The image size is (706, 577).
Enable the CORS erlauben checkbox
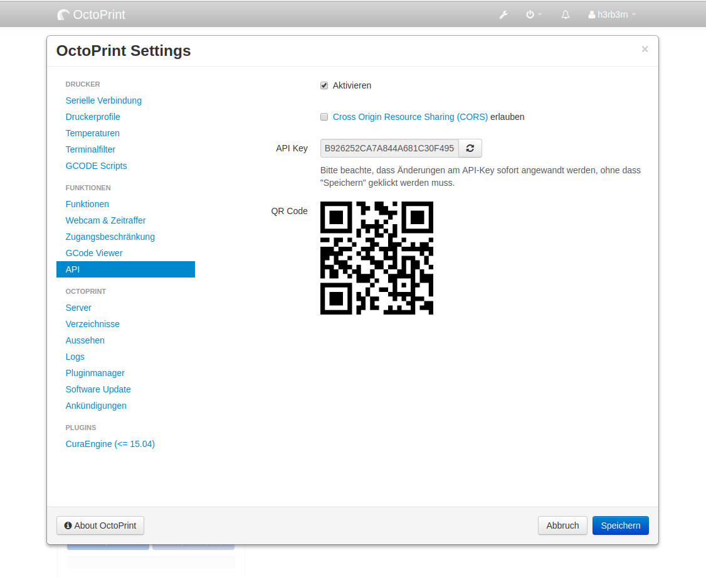tap(324, 117)
